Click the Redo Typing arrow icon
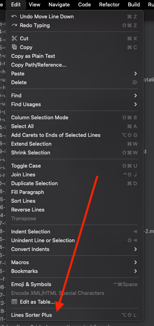The height and width of the screenshot is (326, 154). 14,26
